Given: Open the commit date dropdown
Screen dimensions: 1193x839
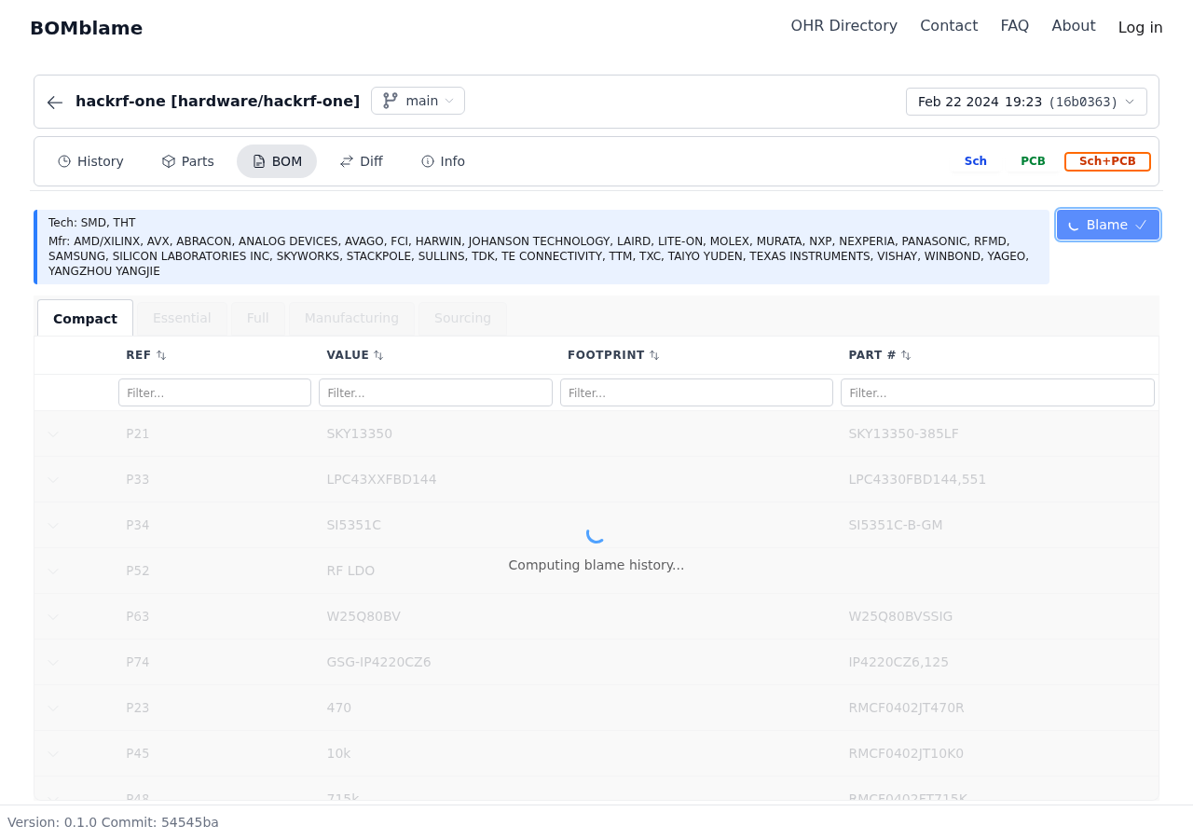Looking at the screenshot, I should click(x=1026, y=102).
